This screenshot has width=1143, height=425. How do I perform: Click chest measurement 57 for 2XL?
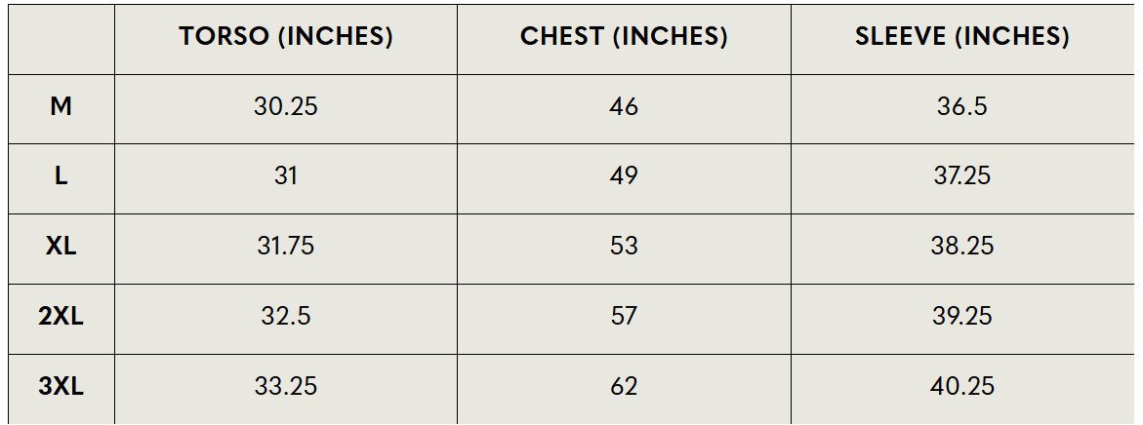tap(624, 316)
